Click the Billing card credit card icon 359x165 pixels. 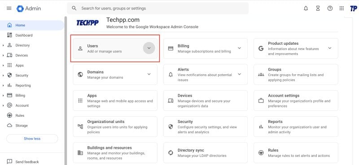pos(171,48)
